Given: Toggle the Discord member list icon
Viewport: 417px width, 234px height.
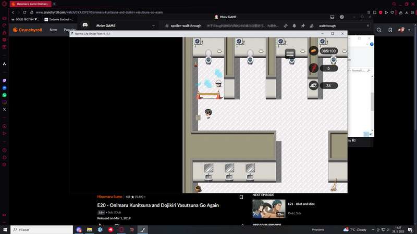Looking at the screenshot, I should point(312,25).
